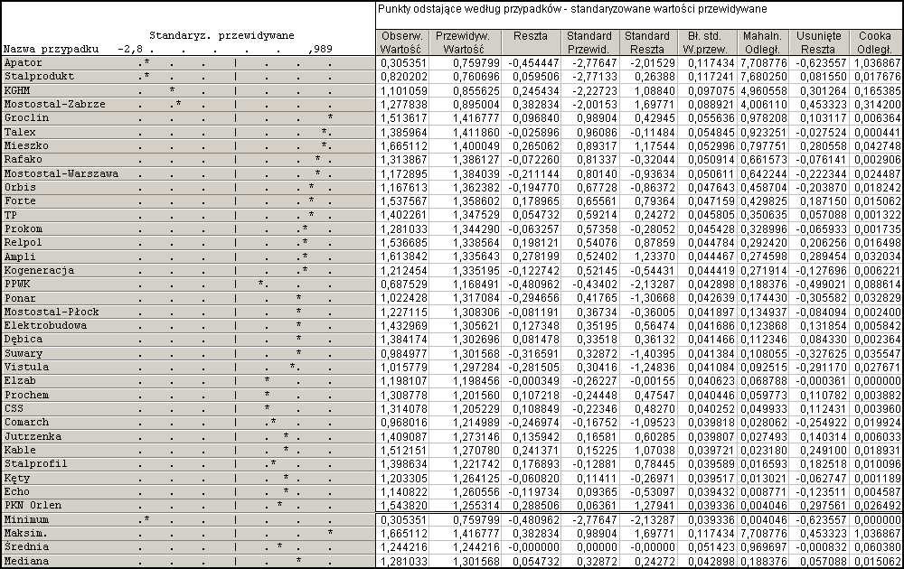Select the Kęty row label
The image size is (904, 569).
[x=16, y=478]
